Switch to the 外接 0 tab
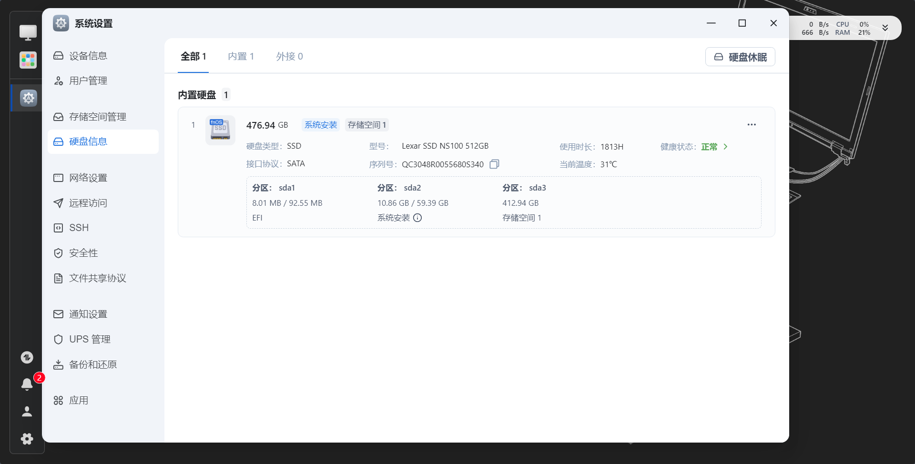Screen dimensions: 915x464 (289, 56)
